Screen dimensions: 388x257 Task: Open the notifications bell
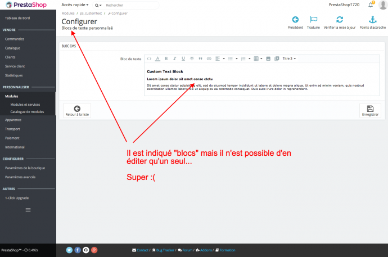coord(371,4)
